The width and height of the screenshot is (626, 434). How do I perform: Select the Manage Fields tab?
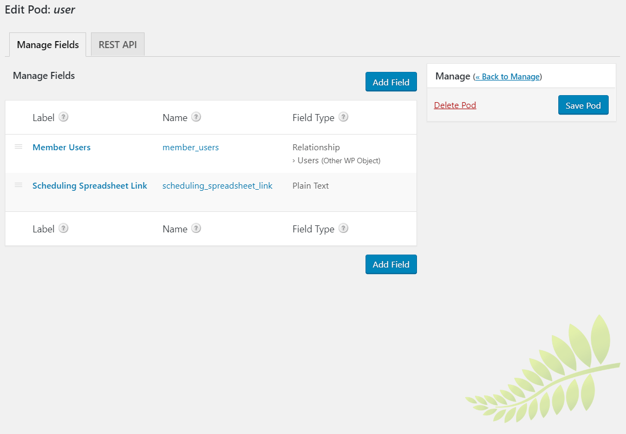pos(48,44)
